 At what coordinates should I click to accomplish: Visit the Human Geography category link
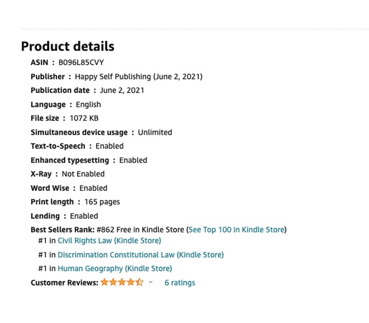114,268
